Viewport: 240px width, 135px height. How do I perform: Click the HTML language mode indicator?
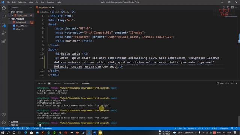[214, 129]
